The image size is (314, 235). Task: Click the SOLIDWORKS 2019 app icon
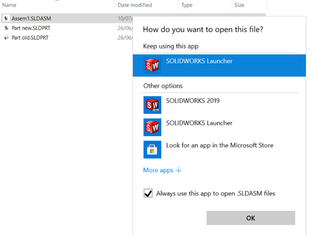[152, 105]
